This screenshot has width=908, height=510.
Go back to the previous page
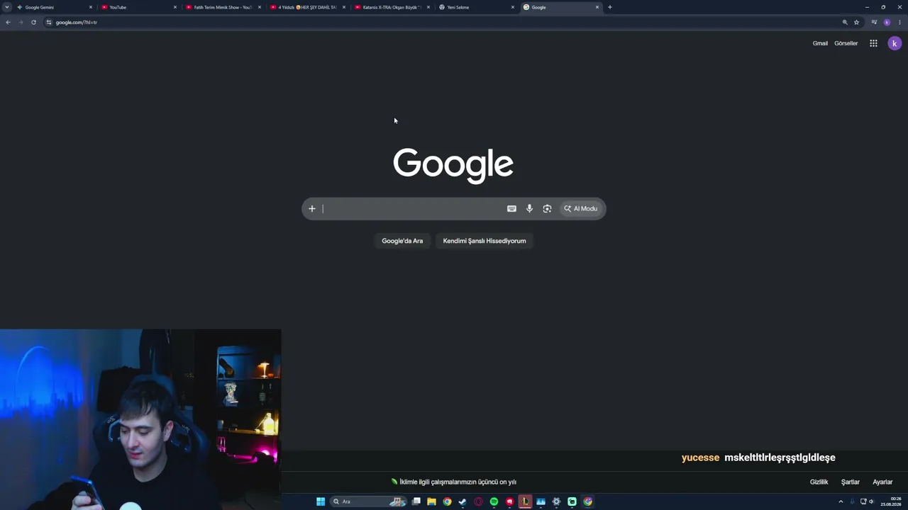click(8, 22)
